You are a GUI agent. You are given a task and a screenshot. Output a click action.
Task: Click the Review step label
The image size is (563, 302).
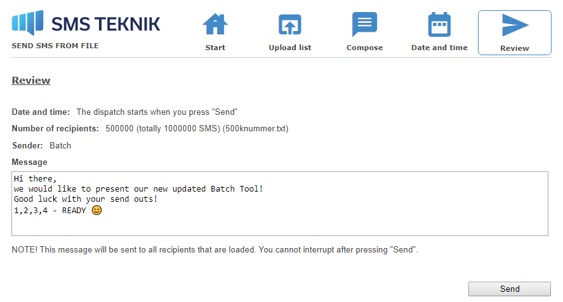[515, 48]
